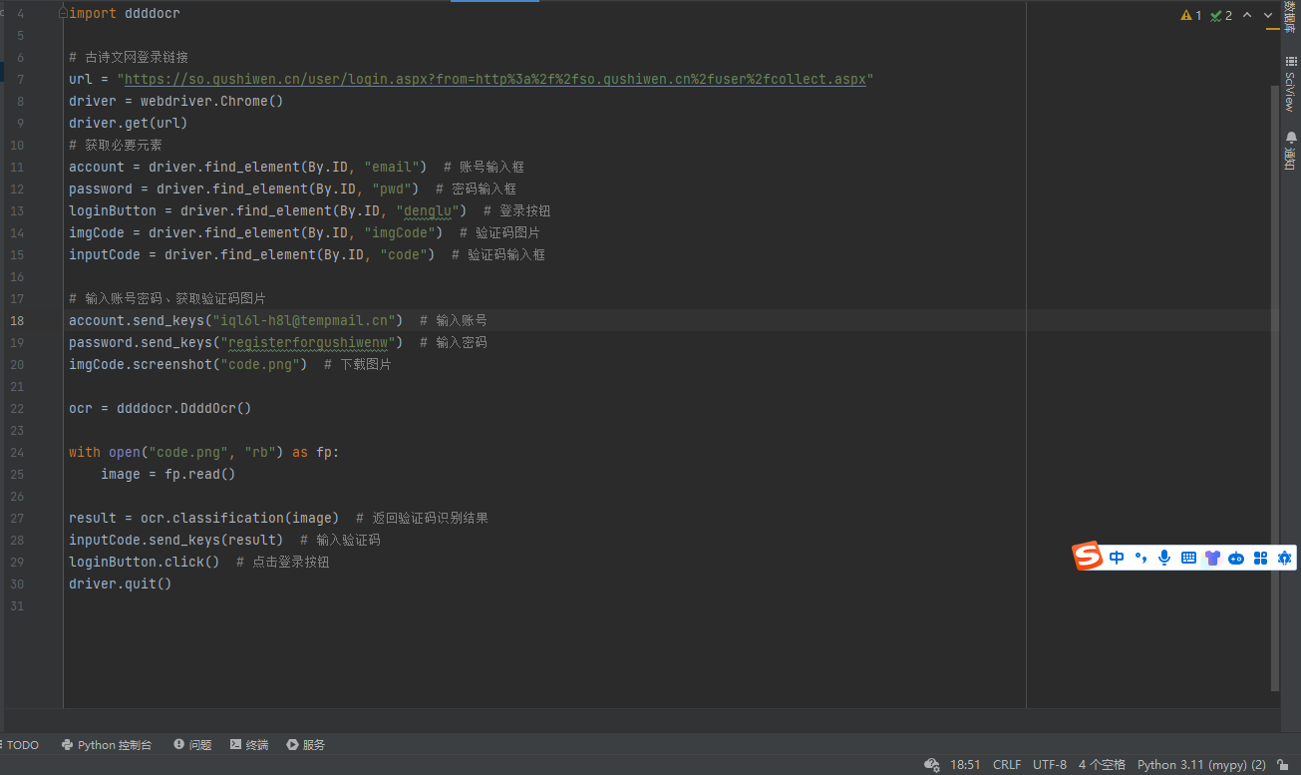Click the string "email" on line 11
Image resolution: width=1301 pixels, height=775 pixels.
pos(392,167)
